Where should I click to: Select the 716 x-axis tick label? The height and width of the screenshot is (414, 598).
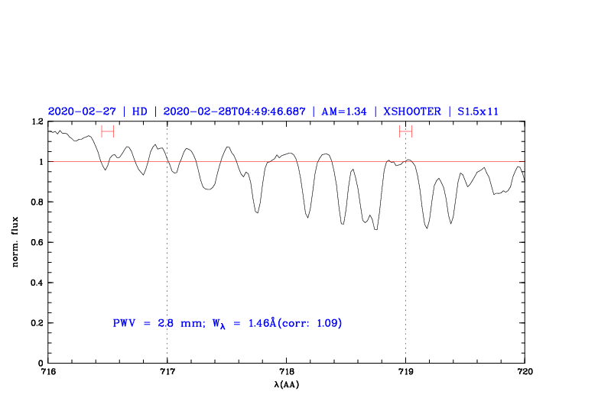(47, 371)
